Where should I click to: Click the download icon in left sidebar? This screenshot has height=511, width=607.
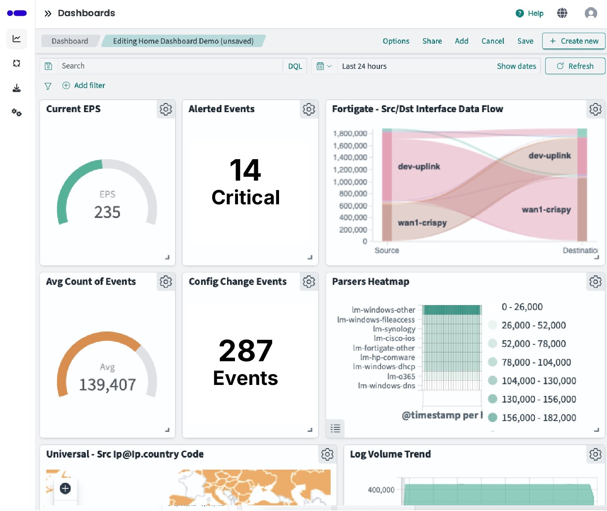pos(17,88)
